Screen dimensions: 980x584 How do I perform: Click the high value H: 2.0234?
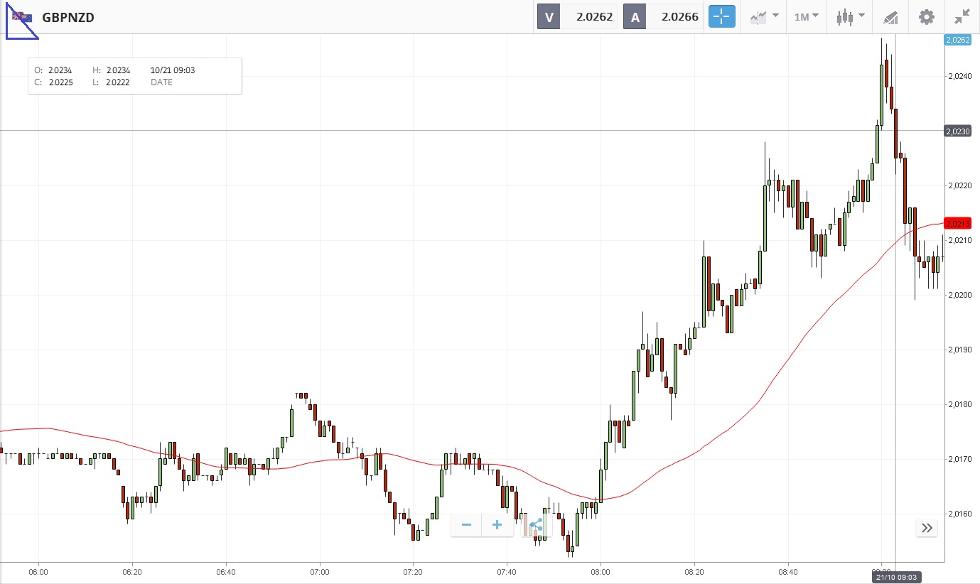click(x=112, y=70)
